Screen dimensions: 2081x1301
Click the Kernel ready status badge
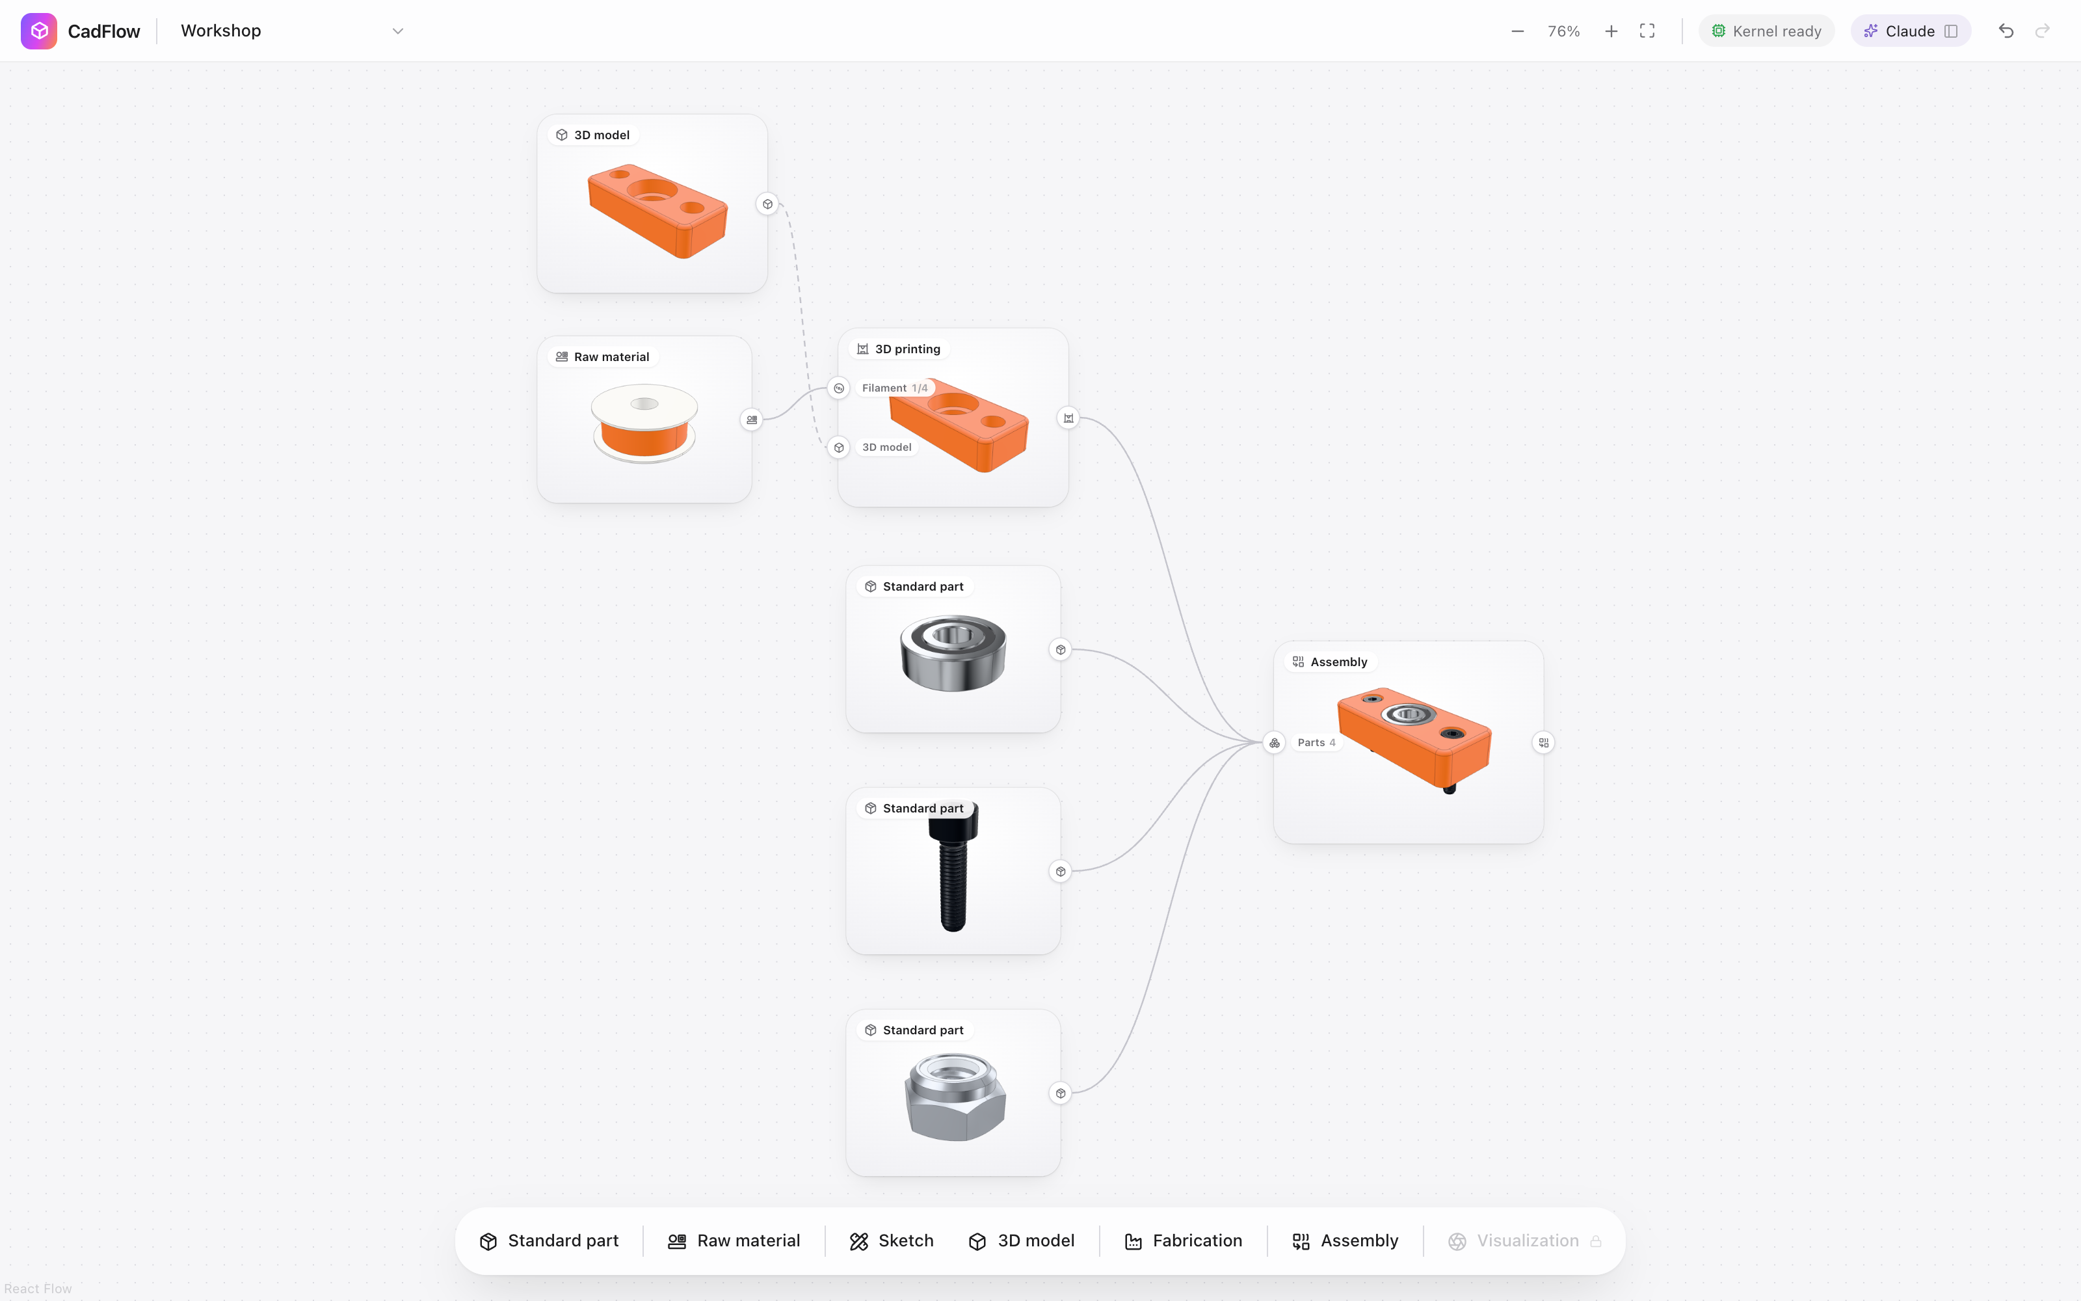click(x=1766, y=31)
